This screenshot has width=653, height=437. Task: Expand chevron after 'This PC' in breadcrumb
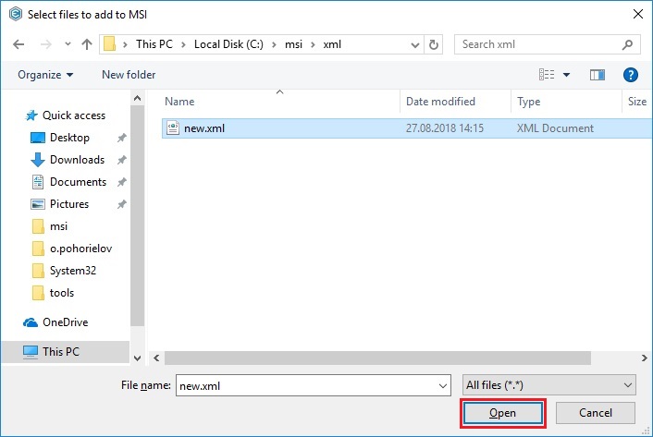tap(183, 44)
